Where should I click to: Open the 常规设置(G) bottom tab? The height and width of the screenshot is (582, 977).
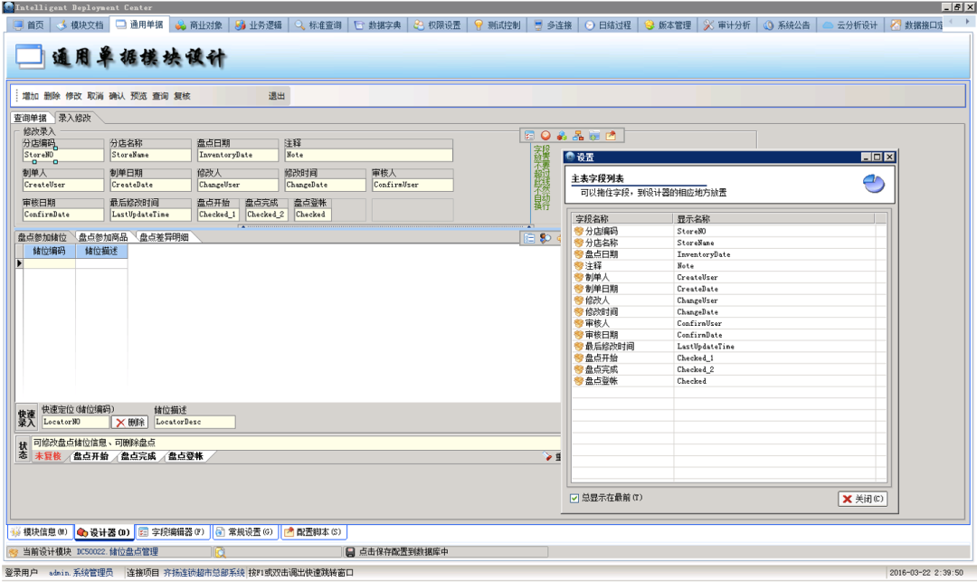245,532
